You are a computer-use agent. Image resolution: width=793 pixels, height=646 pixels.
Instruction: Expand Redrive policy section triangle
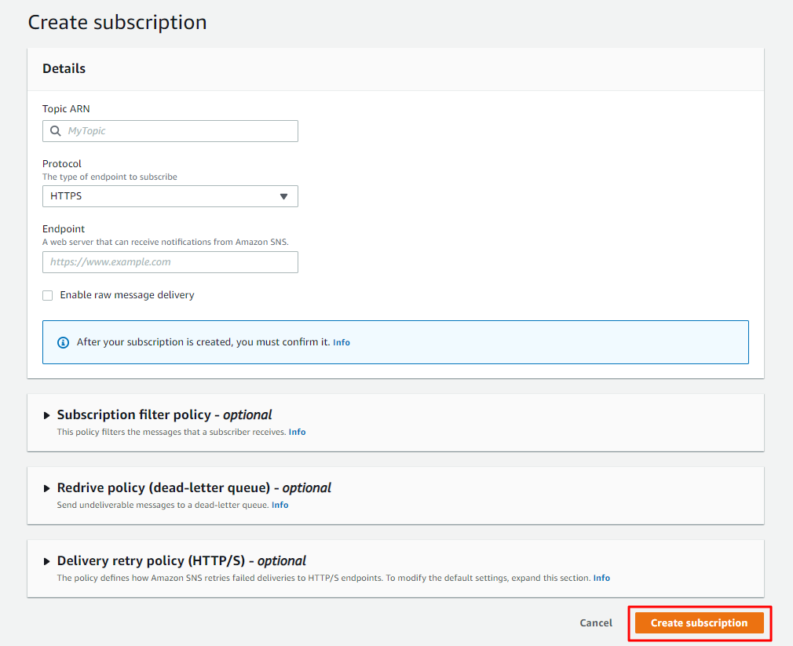[x=47, y=488]
